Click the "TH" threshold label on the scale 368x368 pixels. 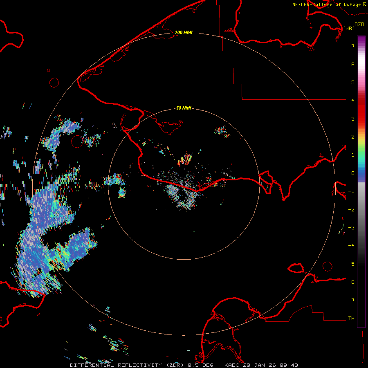pos(351,318)
